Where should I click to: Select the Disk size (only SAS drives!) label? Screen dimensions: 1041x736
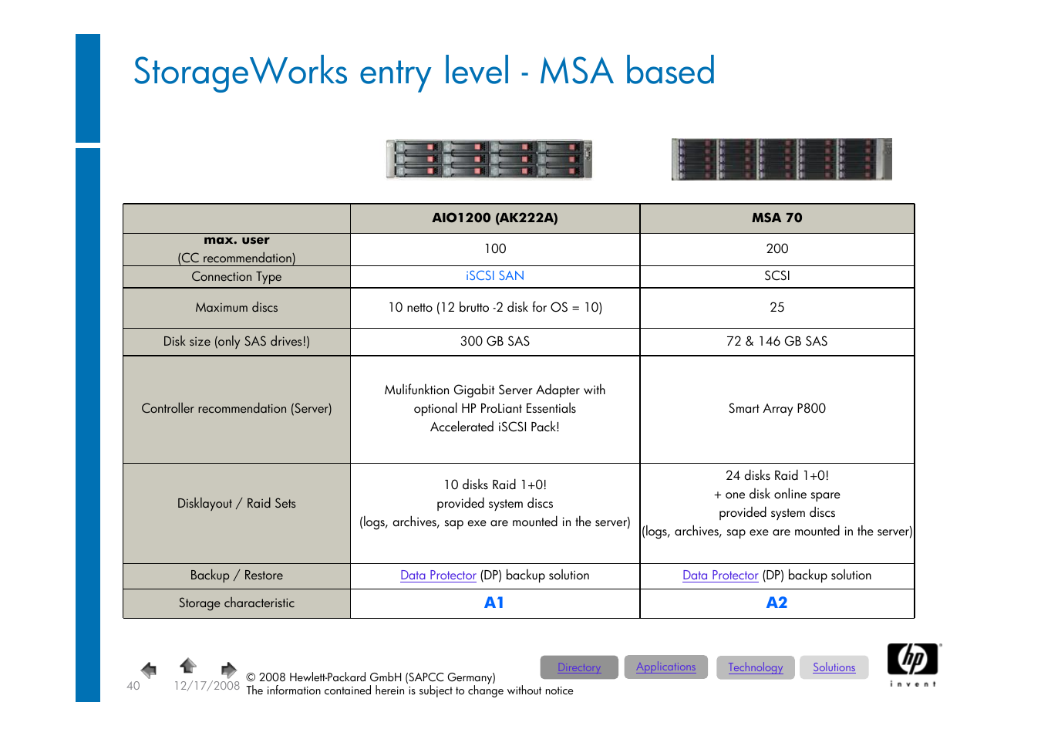[x=237, y=341]
